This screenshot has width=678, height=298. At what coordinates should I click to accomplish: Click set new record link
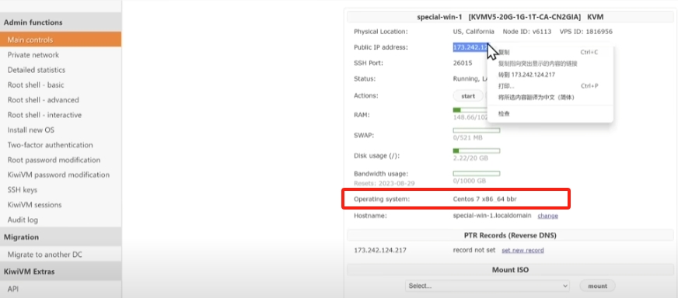coord(522,251)
